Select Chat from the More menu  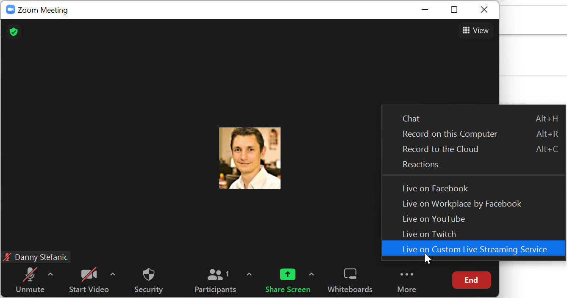pyautogui.click(x=474, y=119)
